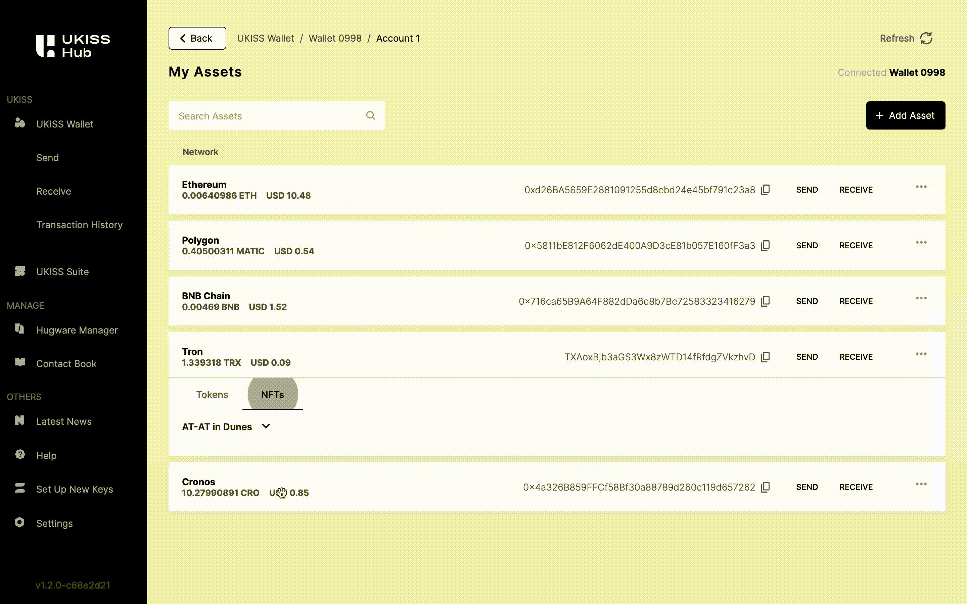Copy the Polygon address
The width and height of the screenshot is (967, 604).
click(x=765, y=245)
